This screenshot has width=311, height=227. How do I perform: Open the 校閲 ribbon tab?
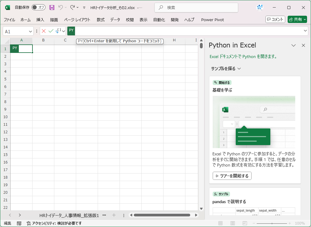(x=130, y=20)
